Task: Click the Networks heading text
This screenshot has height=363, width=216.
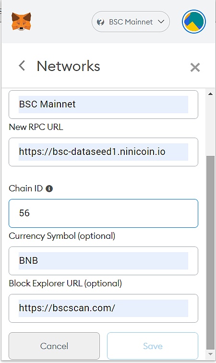Action: (x=68, y=66)
